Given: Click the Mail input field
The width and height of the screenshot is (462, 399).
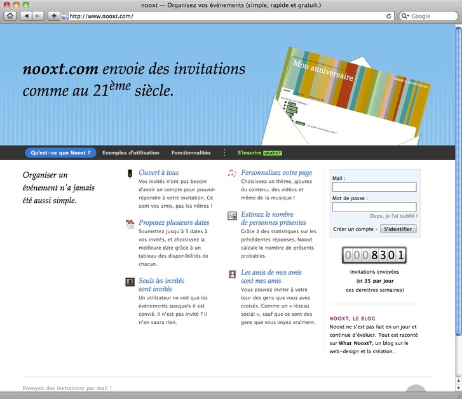Looking at the screenshot, I should (x=374, y=187).
